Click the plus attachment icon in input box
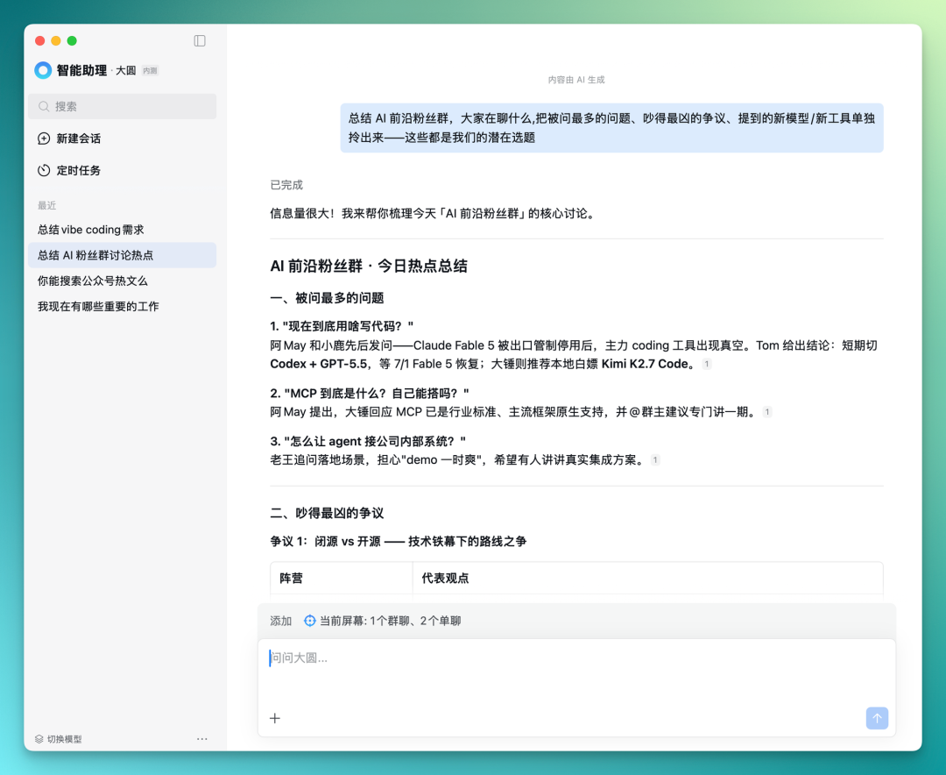The width and height of the screenshot is (946, 775). coord(275,718)
